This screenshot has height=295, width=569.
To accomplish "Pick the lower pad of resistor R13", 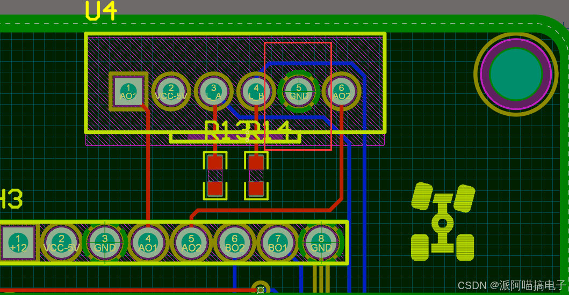I will click(215, 189).
